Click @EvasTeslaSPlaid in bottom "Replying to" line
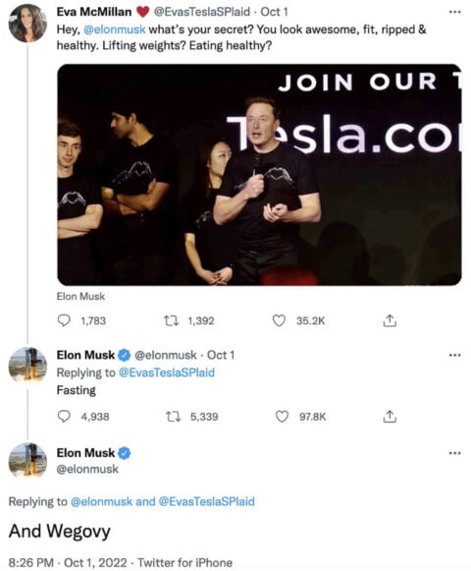The image size is (471, 571). coord(207,501)
